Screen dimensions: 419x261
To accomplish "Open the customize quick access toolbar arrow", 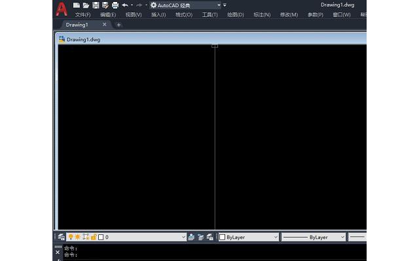I will (225, 5).
